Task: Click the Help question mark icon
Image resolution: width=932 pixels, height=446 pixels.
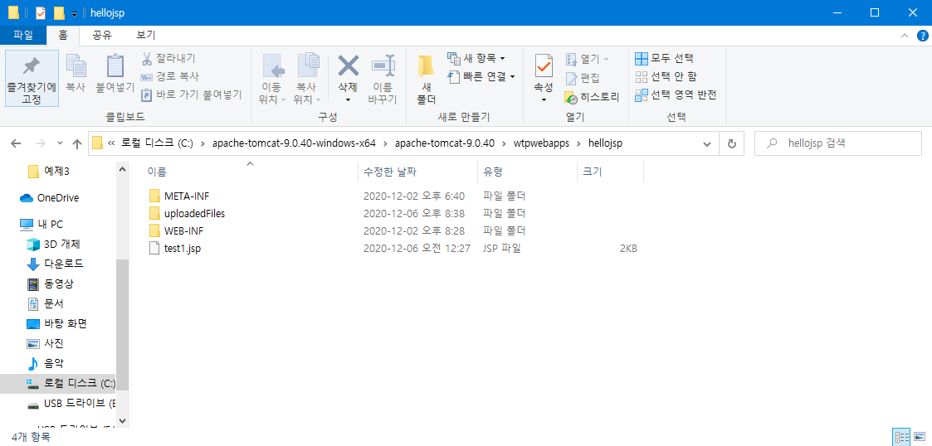Action: coord(922,36)
